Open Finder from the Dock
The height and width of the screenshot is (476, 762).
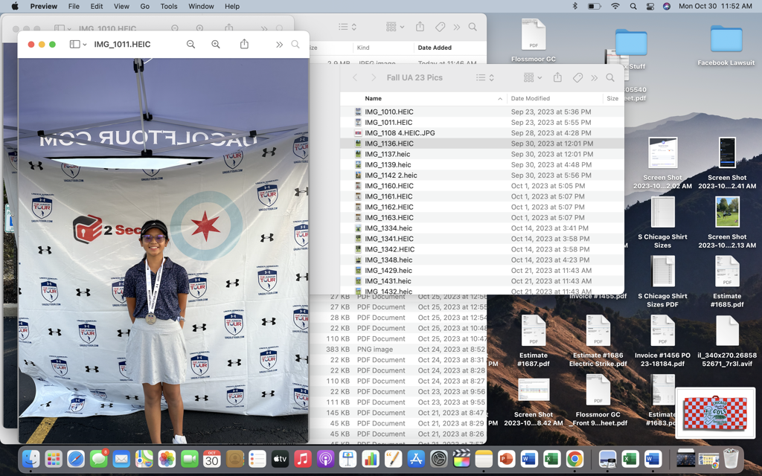31,459
